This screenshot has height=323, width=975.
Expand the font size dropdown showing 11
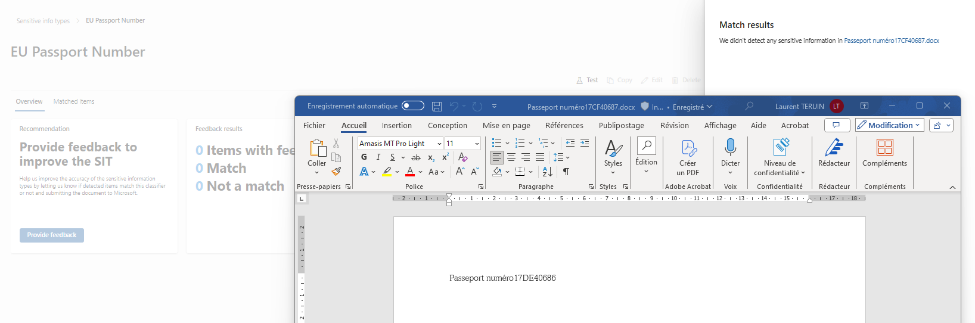[477, 144]
